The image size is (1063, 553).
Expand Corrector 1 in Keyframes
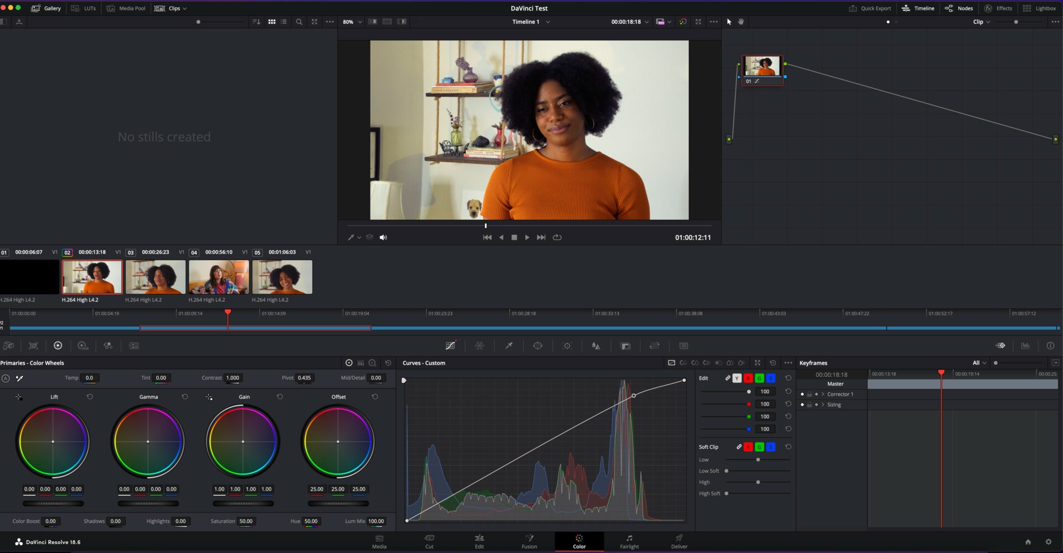[823, 395]
